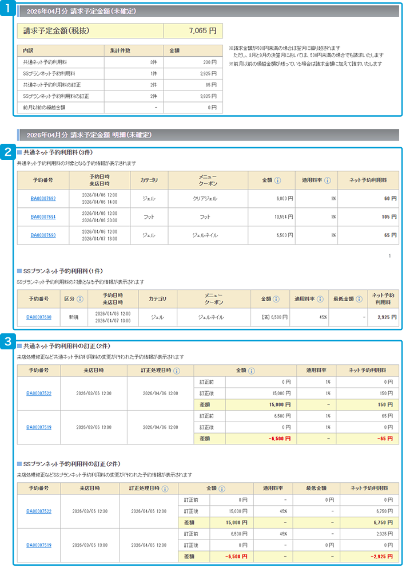Click 3,825 円 amount in summary
The image size is (406, 567).
(x=209, y=96)
